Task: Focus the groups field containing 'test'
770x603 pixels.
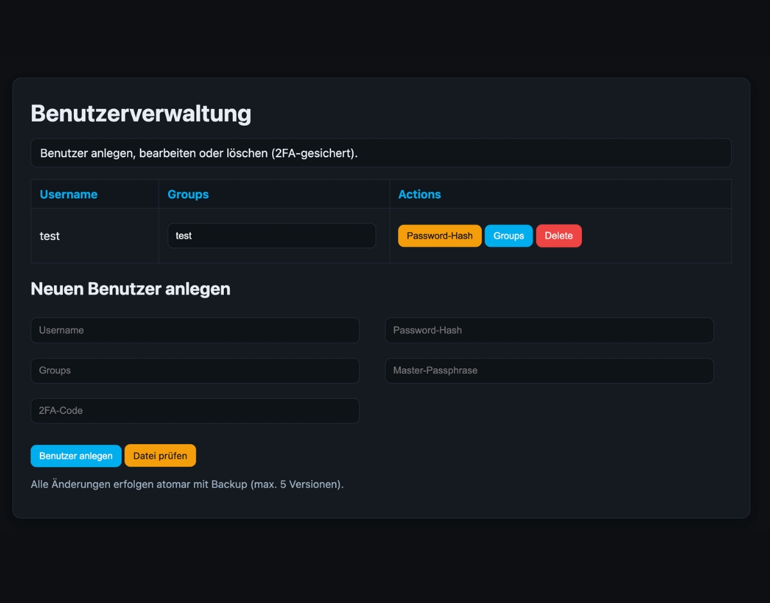Action: point(271,235)
